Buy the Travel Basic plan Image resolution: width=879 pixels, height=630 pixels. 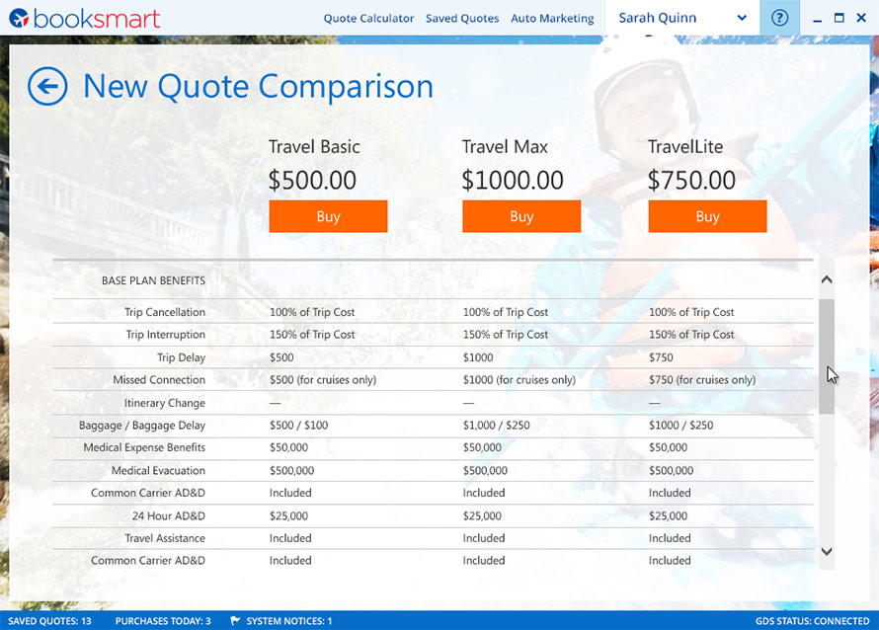pyautogui.click(x=328, y=216)
